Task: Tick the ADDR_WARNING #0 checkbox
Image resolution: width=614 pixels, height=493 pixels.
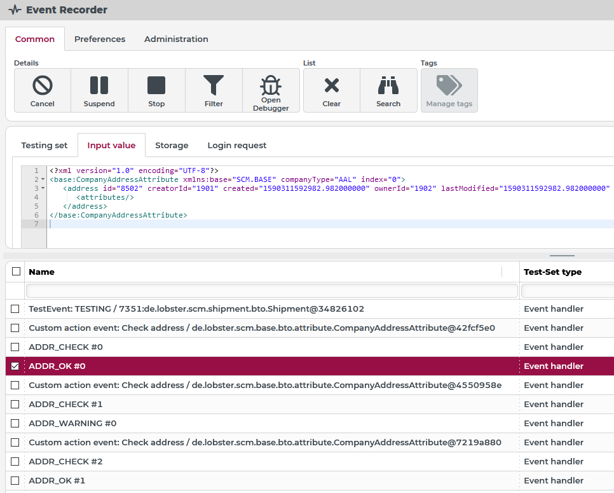Action: [x=15, y=423]
